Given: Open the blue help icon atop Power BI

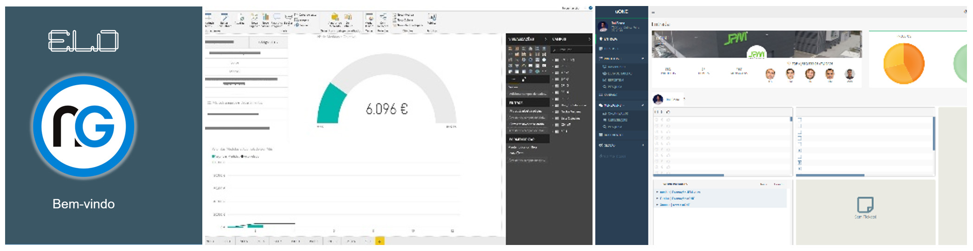Looking at the screenshot, I should click(590, 8).
